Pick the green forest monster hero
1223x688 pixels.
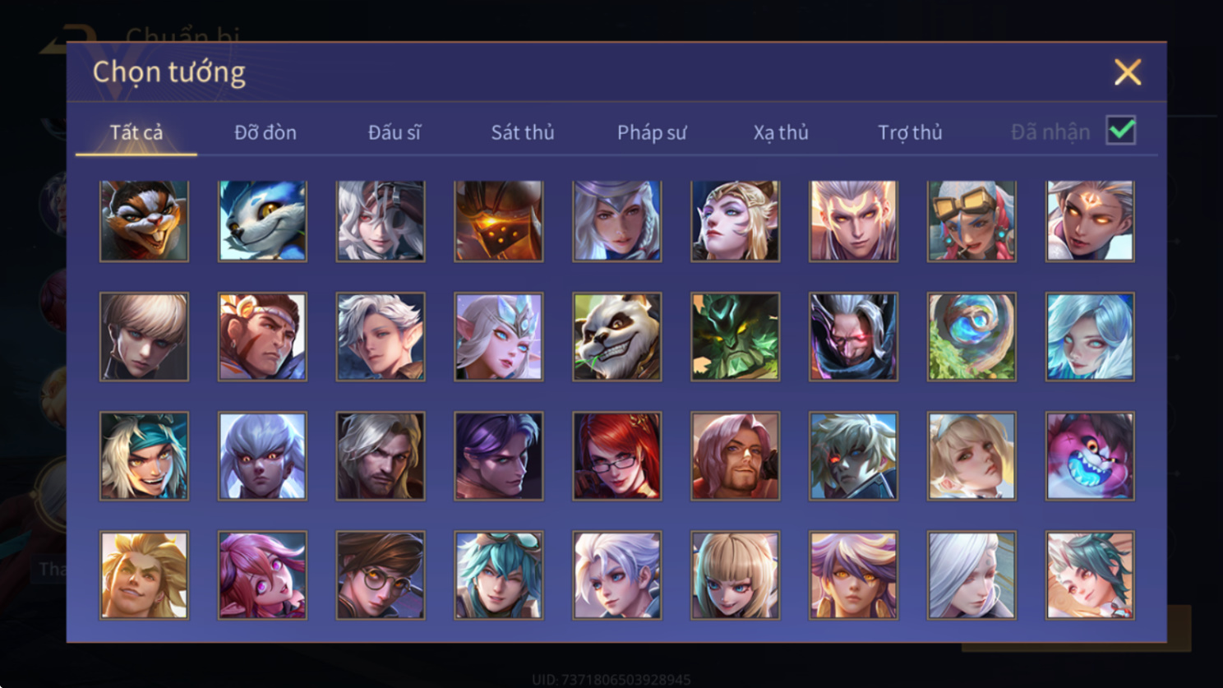tap(735, 337)
